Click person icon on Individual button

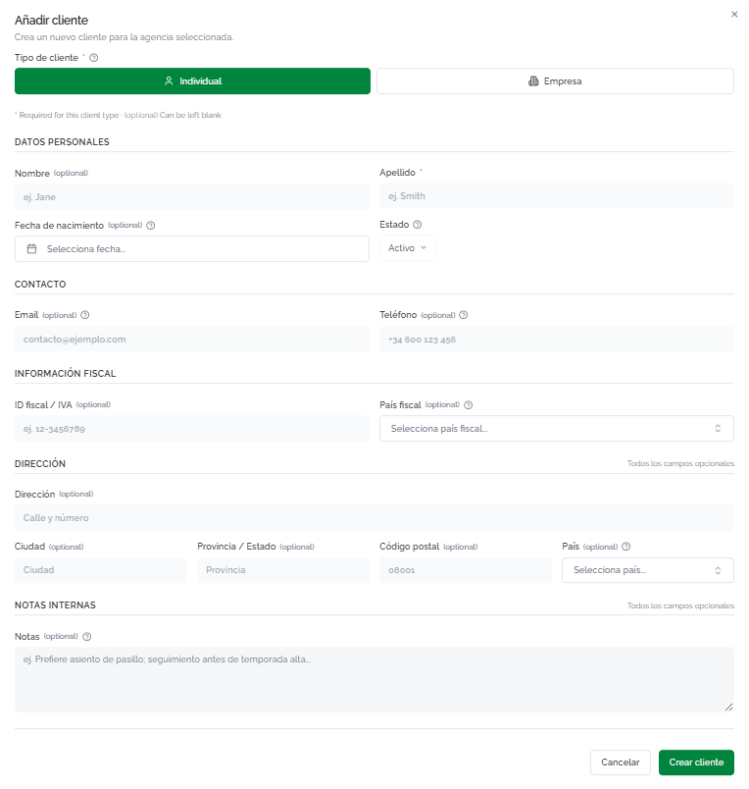169,81
